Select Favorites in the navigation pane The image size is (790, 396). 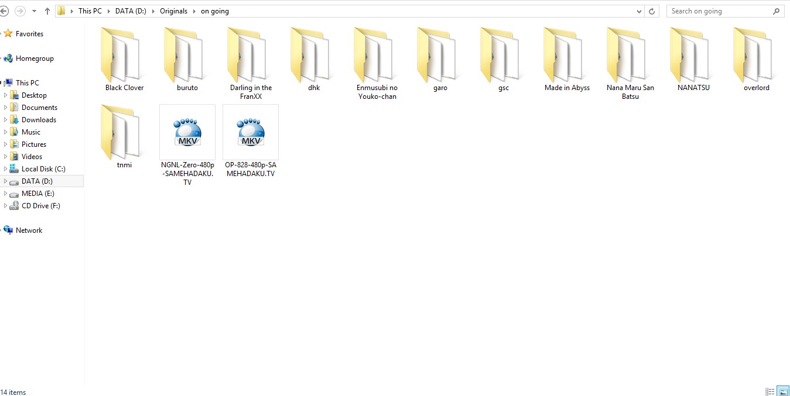29,34
